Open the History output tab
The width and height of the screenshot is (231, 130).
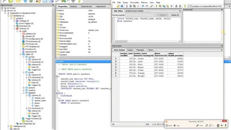pyautogui.click(x=151, y=50)
